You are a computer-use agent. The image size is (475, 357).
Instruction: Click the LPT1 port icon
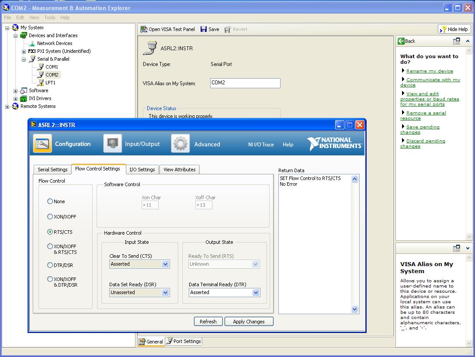click(x=41, y=82)
